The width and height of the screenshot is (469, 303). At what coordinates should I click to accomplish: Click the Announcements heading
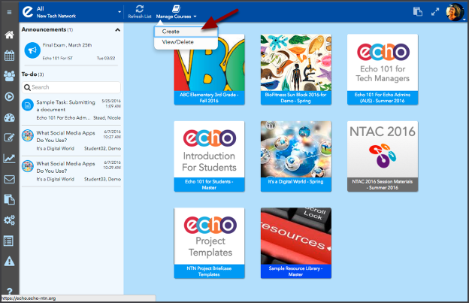pyautogui.click(x=44, y=29)
